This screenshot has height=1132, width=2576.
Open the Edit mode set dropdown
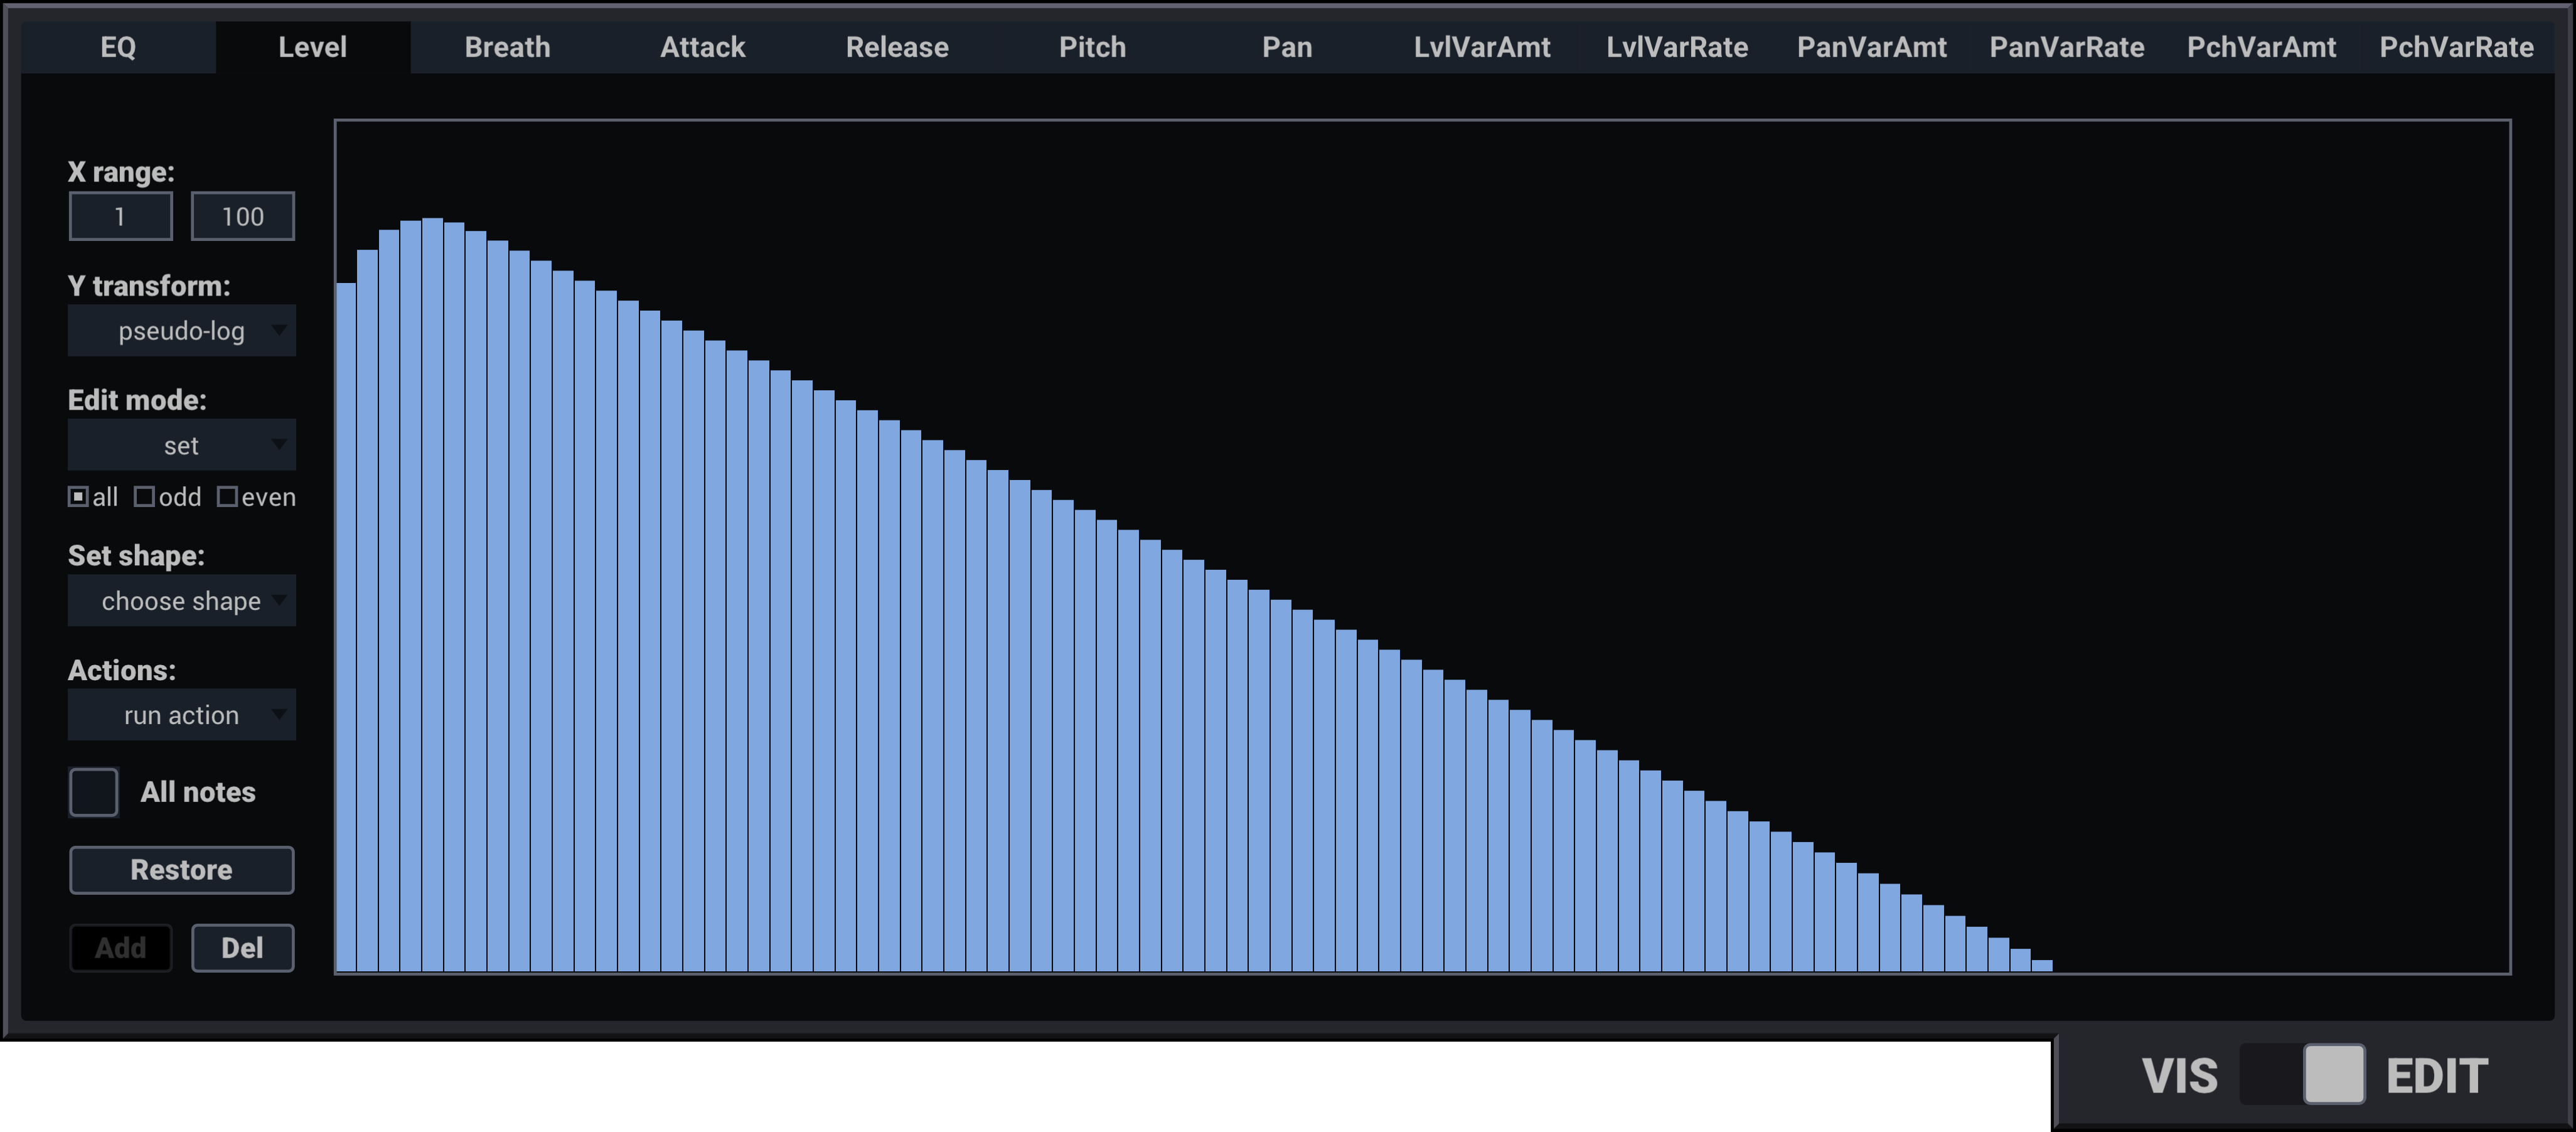(182, 445)
